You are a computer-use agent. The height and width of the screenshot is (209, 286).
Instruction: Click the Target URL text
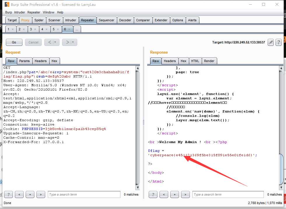pyautogui.click(x=238, y=42)
